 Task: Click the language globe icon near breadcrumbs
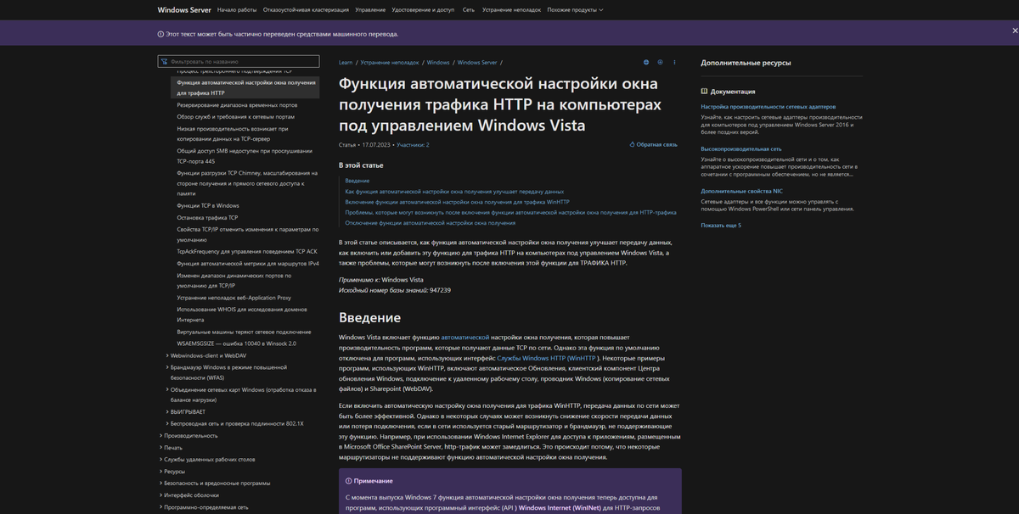click(646, 62)
